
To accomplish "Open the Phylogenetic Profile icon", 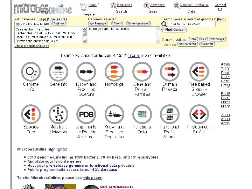I will click(x=199, y=114).
